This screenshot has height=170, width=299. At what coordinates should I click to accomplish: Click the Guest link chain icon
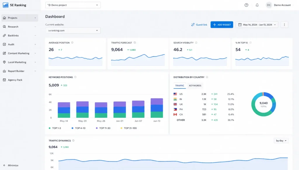[193, 25]
